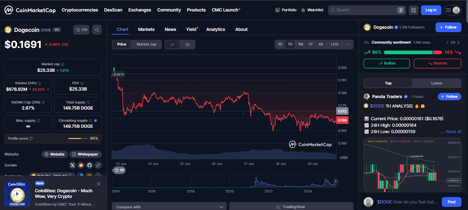Viewport: 468px width, 210px height.
Task: Enable LOG scale on the chart
Action: [334, 44]
